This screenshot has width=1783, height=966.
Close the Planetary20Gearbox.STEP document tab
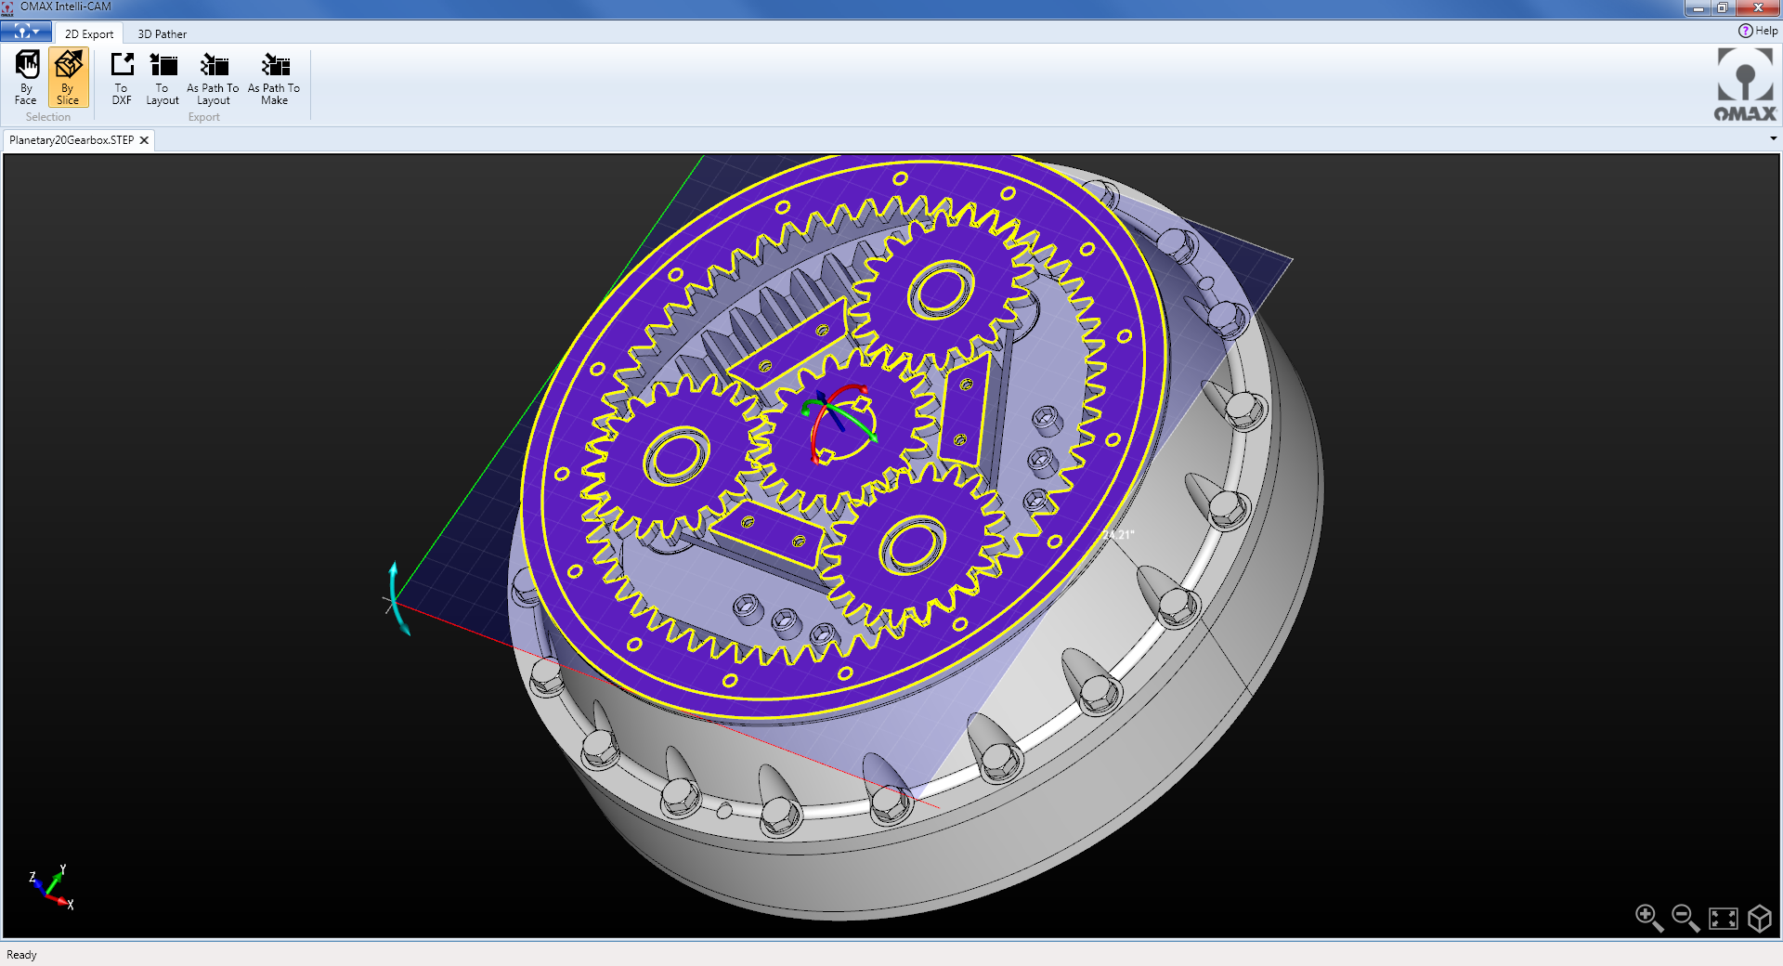144,140
